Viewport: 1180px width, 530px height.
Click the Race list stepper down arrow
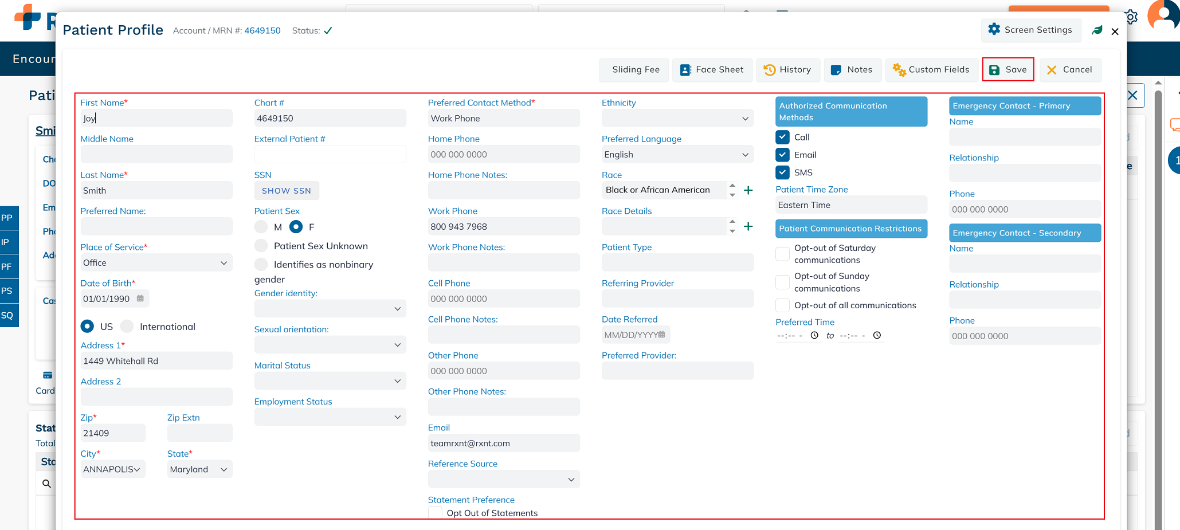(732, 195)
